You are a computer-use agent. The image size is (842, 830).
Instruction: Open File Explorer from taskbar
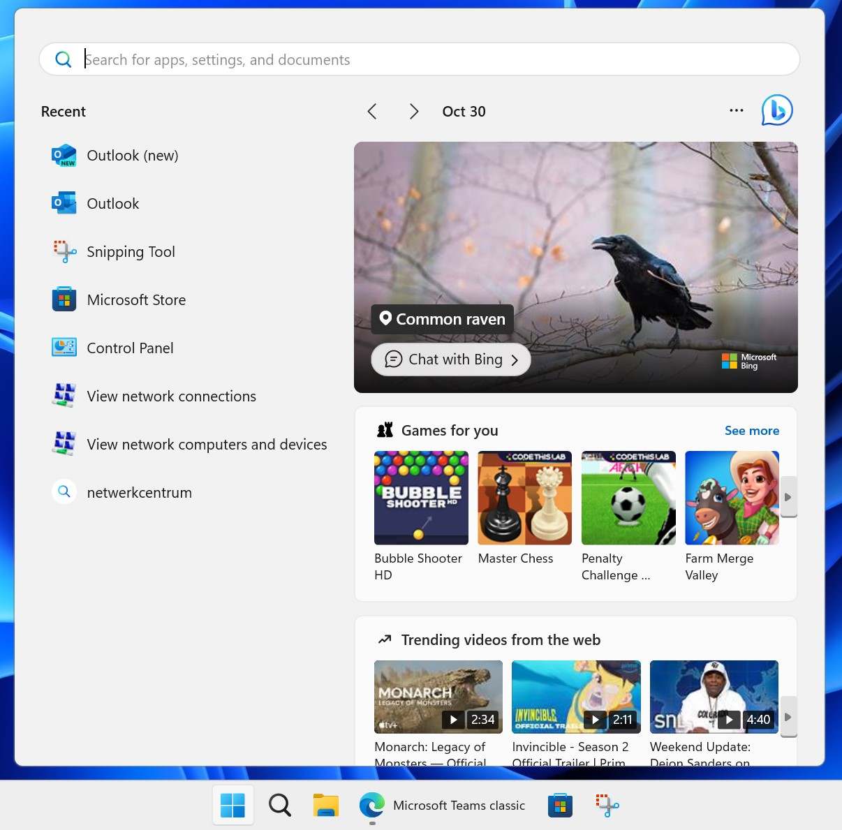coord(326,806)
